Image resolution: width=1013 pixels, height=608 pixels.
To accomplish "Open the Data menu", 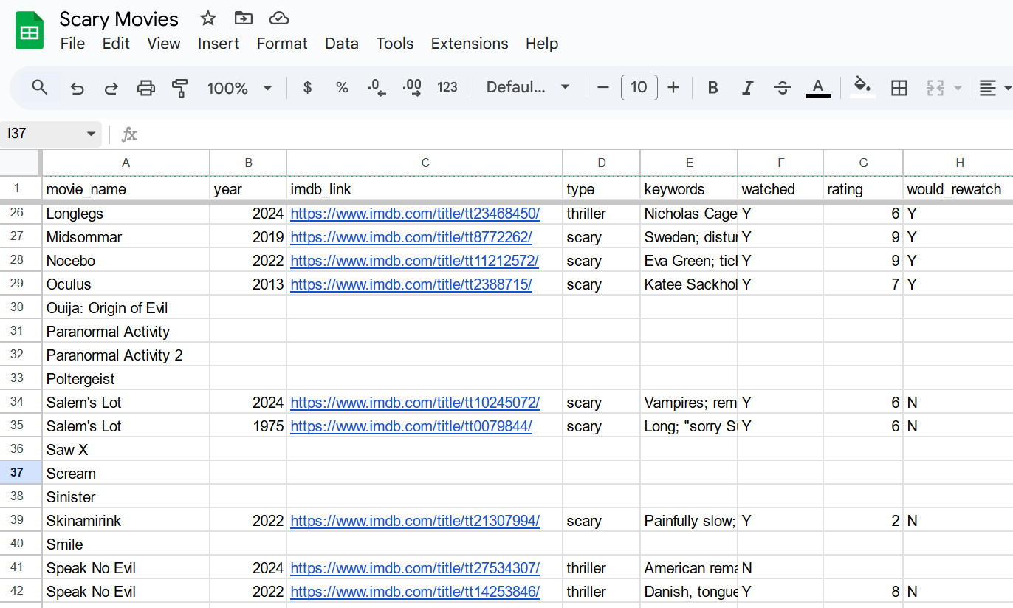I will 342,44.
